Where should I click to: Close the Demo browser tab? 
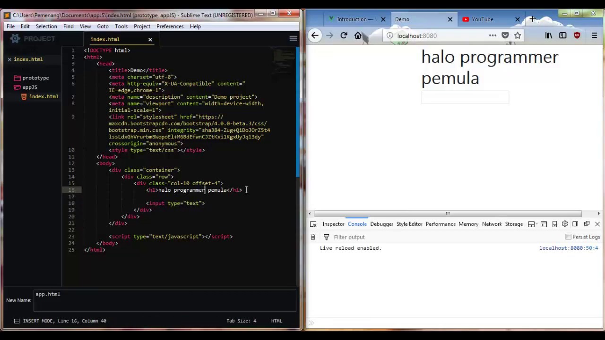pyautogui.click(x=450, y=19)
